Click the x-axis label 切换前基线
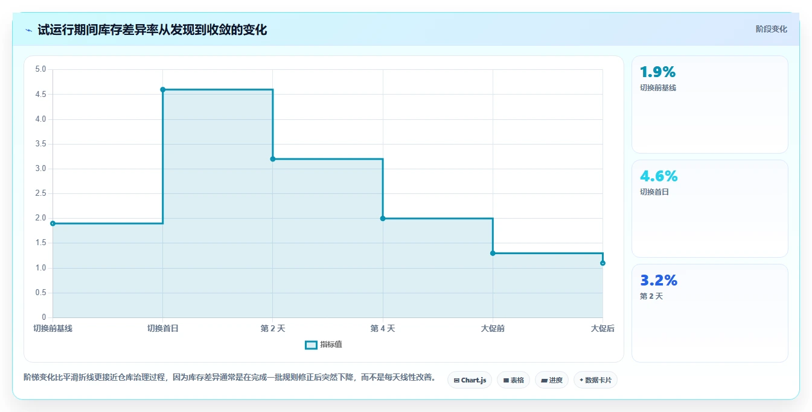812x412 pixels. point(53,328)
